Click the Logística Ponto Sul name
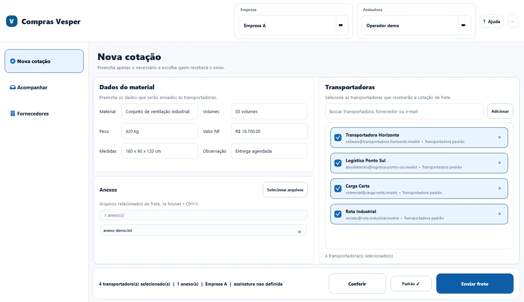 [365, 160]
